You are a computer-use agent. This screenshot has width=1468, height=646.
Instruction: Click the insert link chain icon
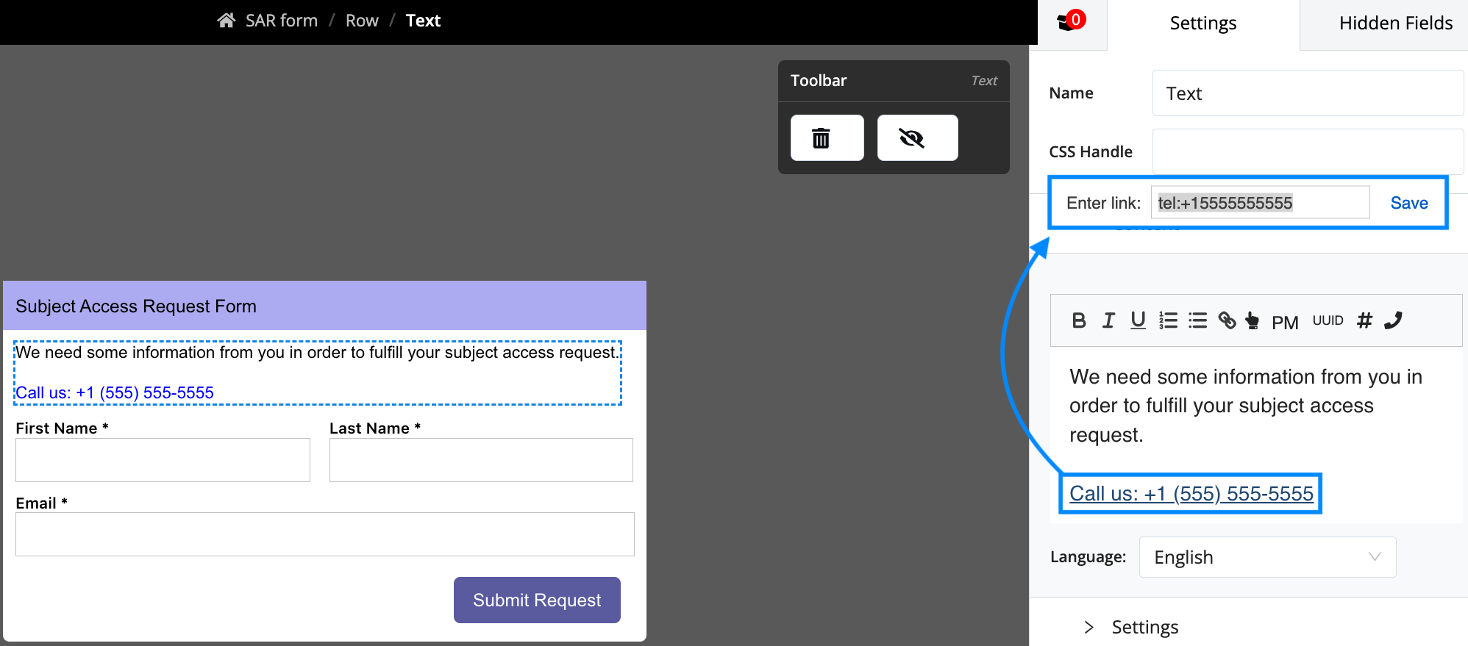pyautogui.click(x=1227, y=320)
